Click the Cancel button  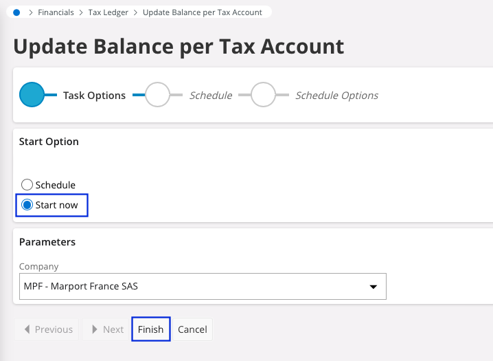tap(192, 329)
